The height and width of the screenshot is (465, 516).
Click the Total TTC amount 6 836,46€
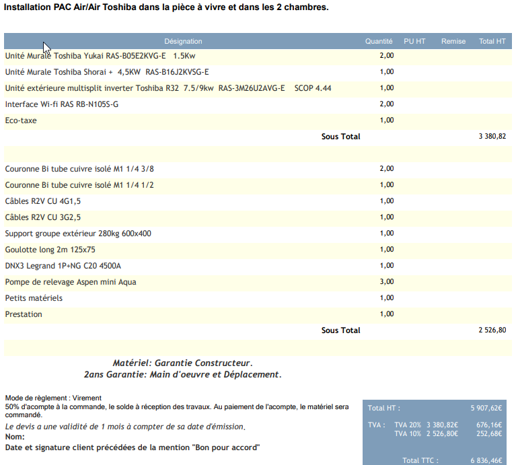click(x=486, y=460)
